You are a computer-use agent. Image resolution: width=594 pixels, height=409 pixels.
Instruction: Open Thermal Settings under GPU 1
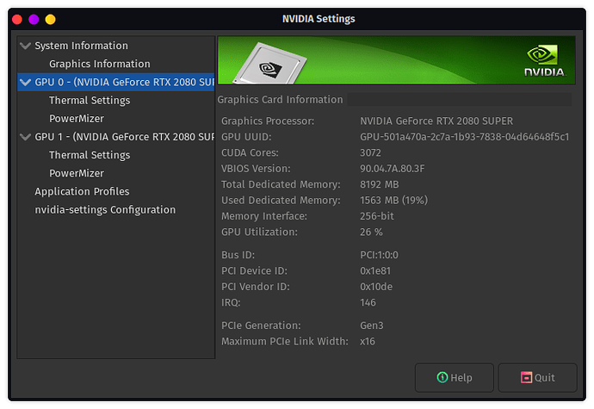click(90, 155)
